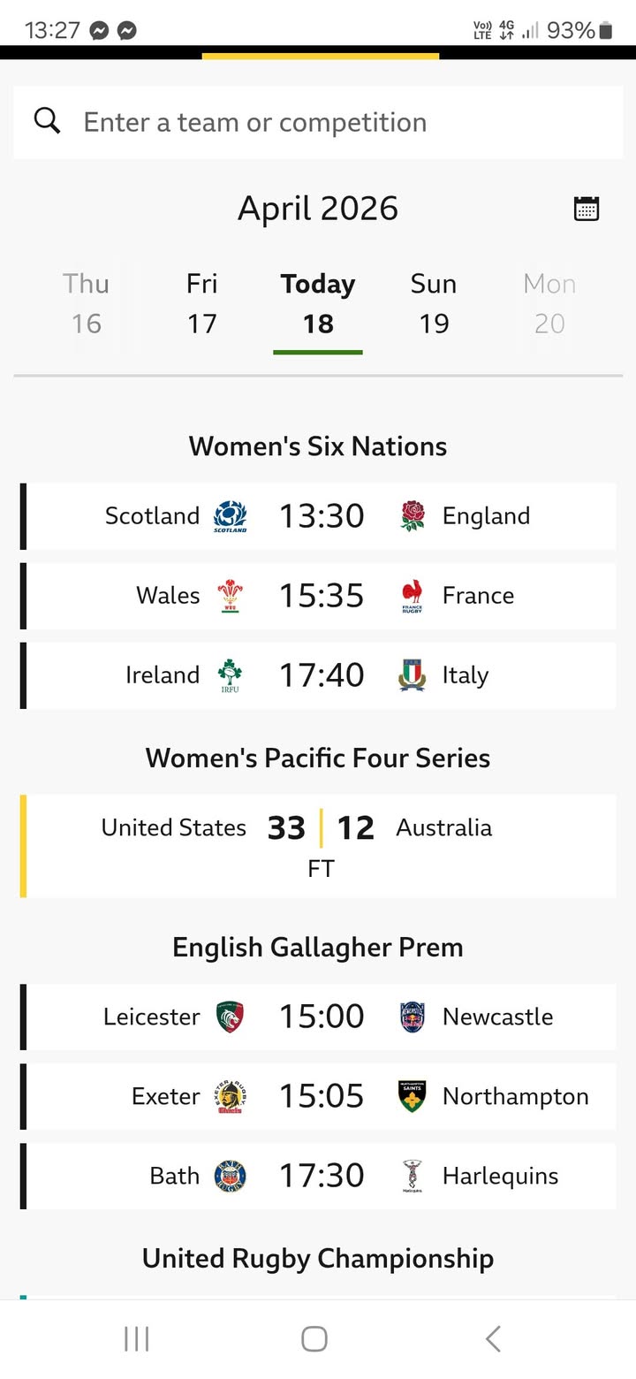
Task: Switch to the Sun 19 date tab
Action: click(434, 303)
